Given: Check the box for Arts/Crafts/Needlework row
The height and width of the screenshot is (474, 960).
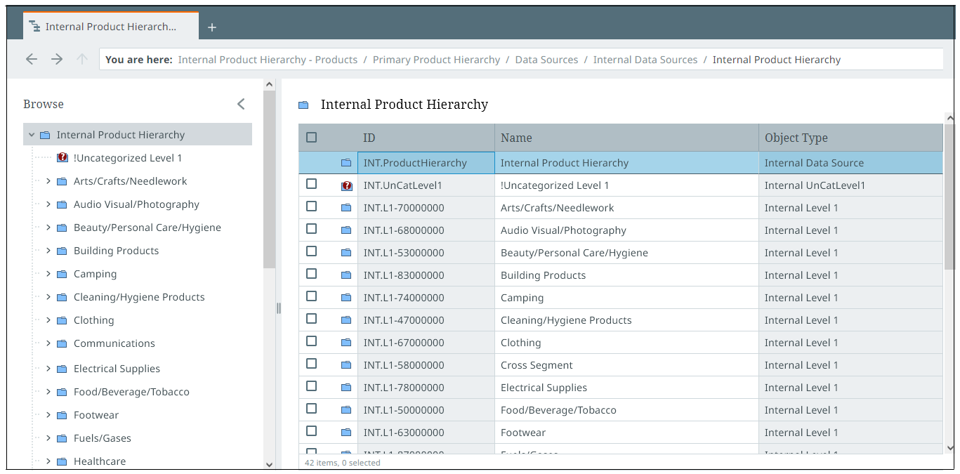Looking at the screenshot, I should pyautogui.click(x=312, y=206).
